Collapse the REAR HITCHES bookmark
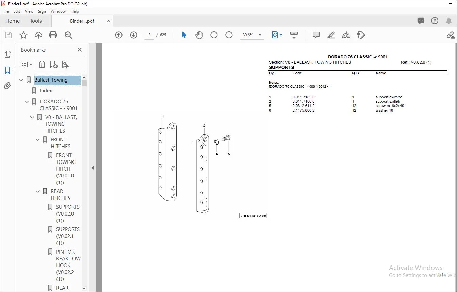Viewport: 457px width, 292px height. click(38, 191)
